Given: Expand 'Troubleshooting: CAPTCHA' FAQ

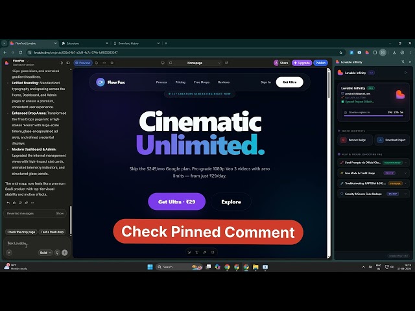Looking at the screenshot, I should [373, 183].
